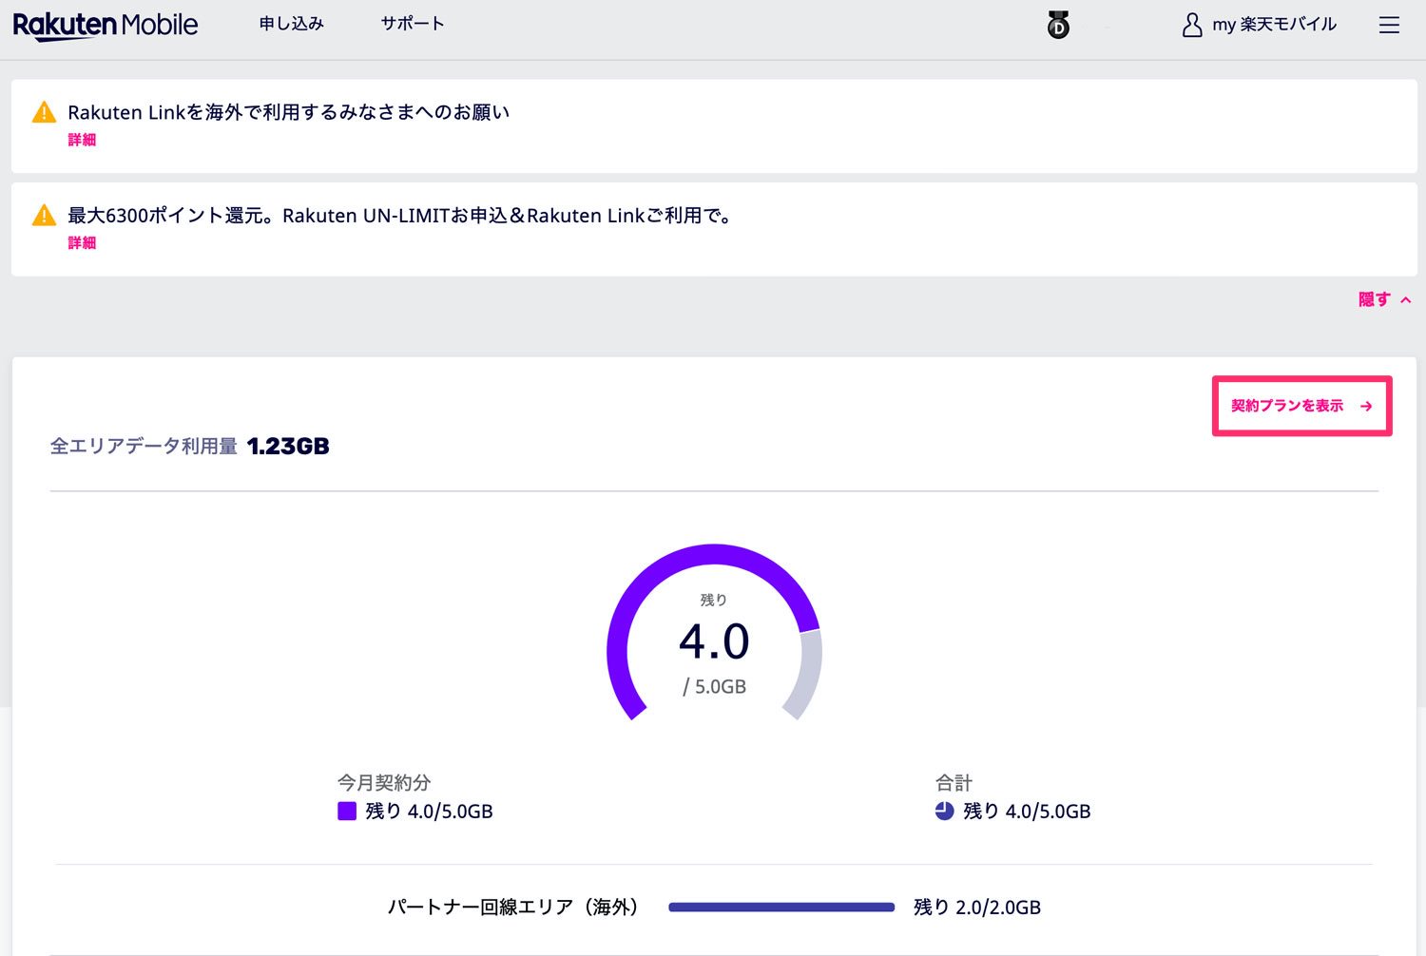This screenshot has height=956, width=1426.
Task: Click 全エリアデータ利用量 label
Action: point(144,446)
